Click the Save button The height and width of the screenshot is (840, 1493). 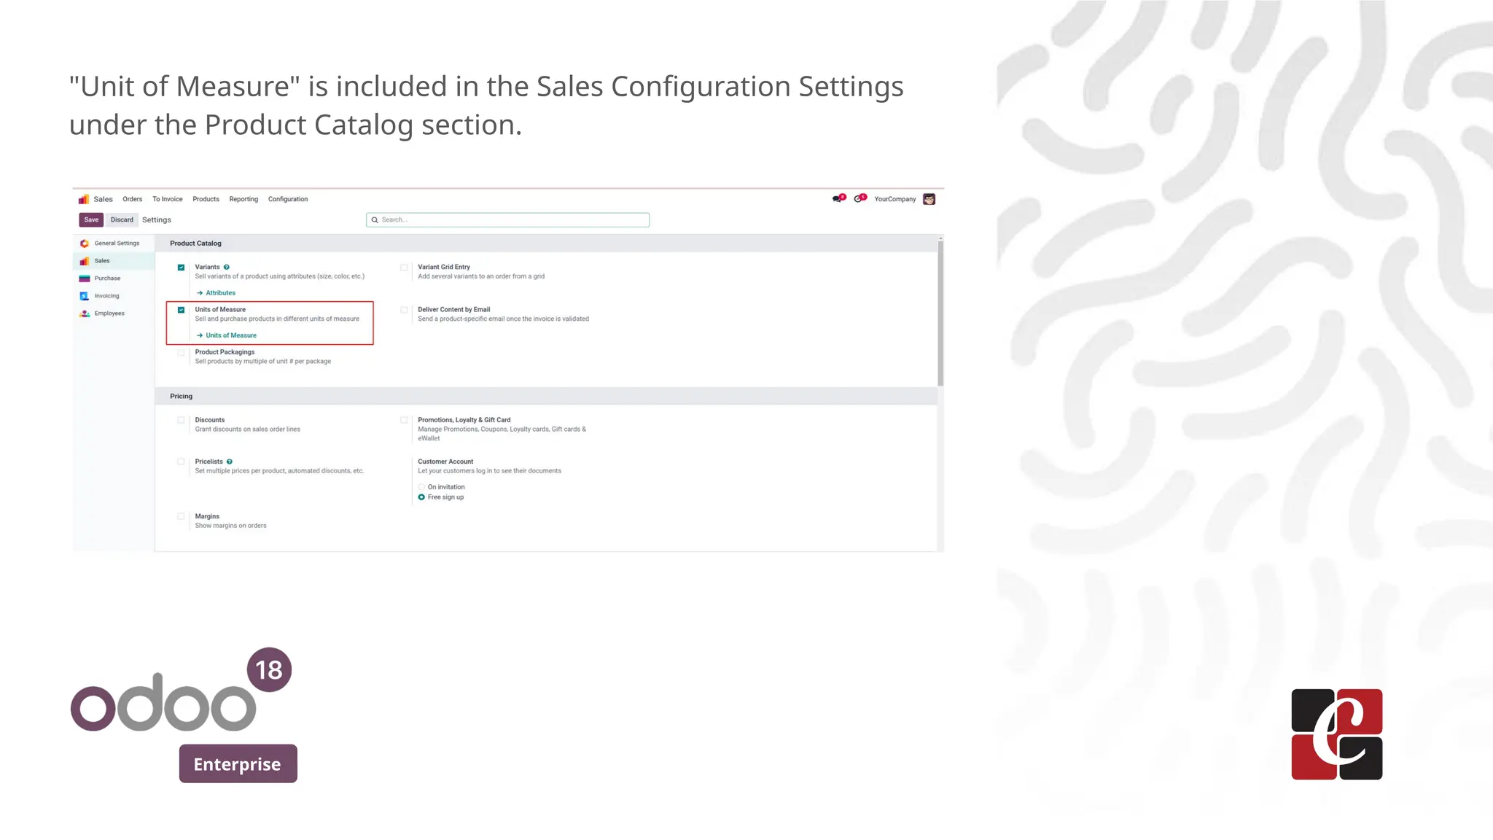pyautogui.click(x=91, y=219)
